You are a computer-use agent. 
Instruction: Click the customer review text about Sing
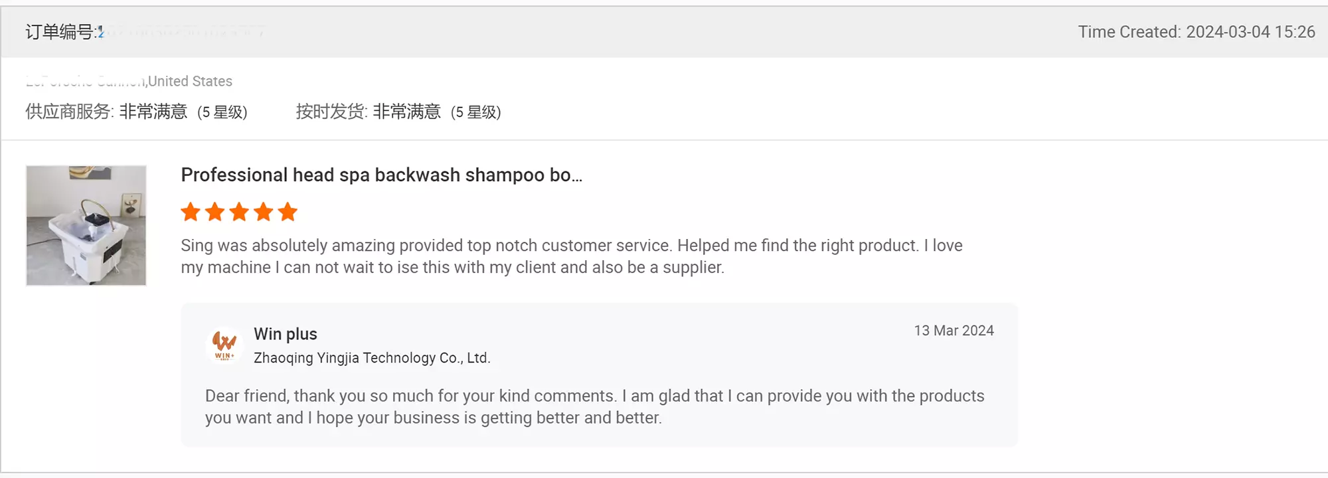[x=571, y=256]
